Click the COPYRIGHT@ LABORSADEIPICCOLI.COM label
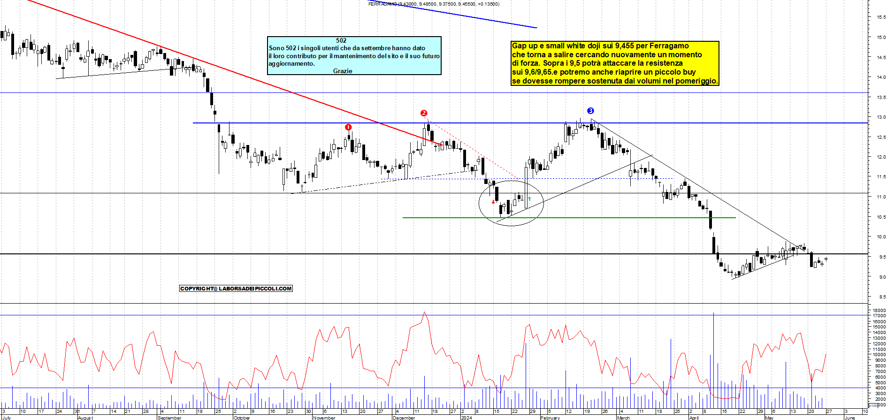Screen dimensions: 887x420 (x=236, y=289)
